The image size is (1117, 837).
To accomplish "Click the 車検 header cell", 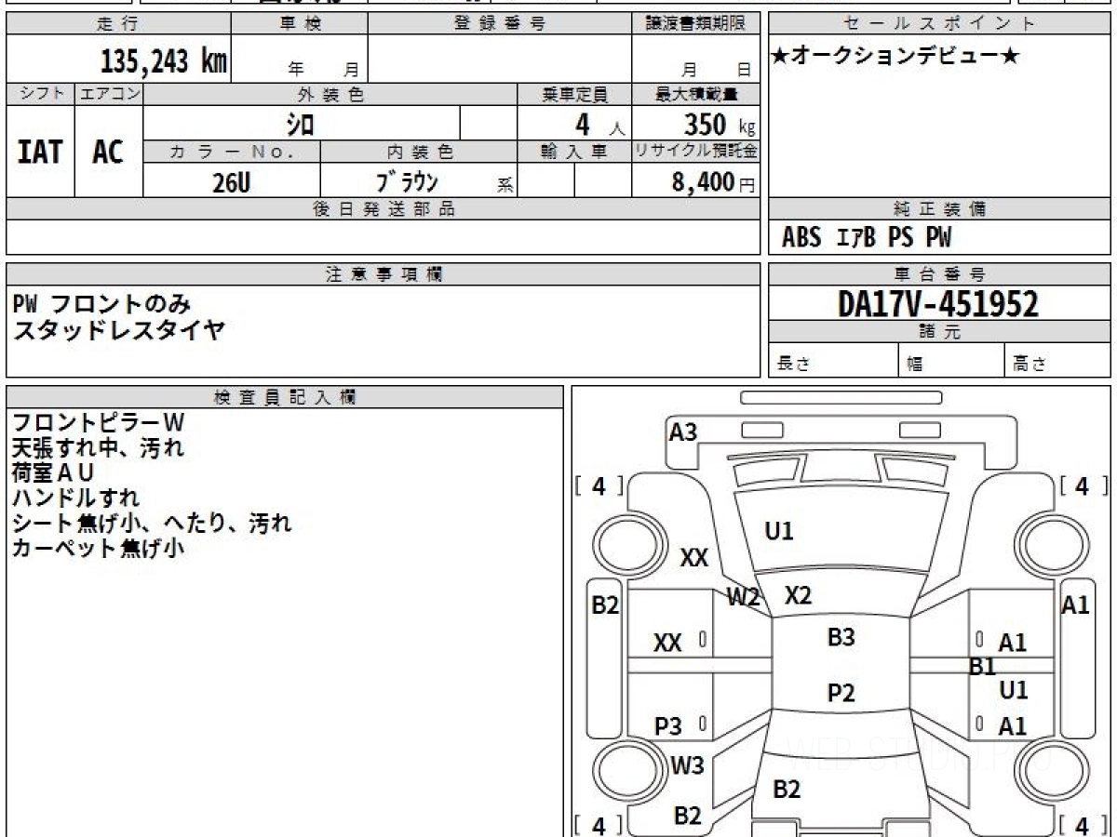I will click(300, 24).
